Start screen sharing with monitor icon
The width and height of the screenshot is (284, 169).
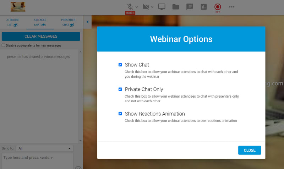162,6
